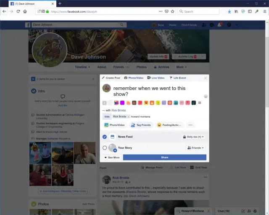Open post audience dropdown under Rick Broida

point(128,182)
